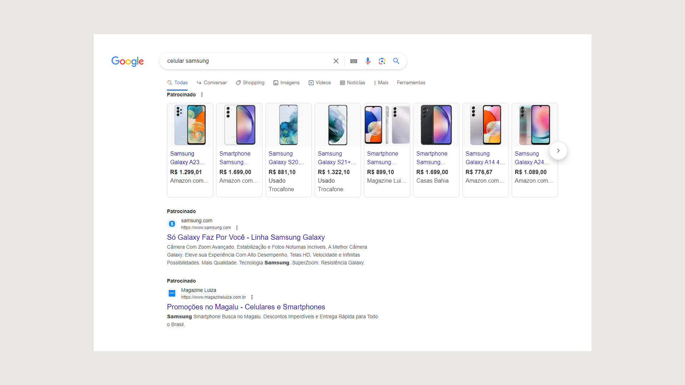Image resolution: width=685 pixels, height=385 pixels.
Task: Switch to the Imagens tab
Action: [x=286, y=83]
